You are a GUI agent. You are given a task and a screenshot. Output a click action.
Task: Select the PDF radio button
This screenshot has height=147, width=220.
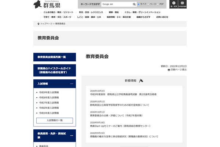pyautogui.click(x=158, y=4)
